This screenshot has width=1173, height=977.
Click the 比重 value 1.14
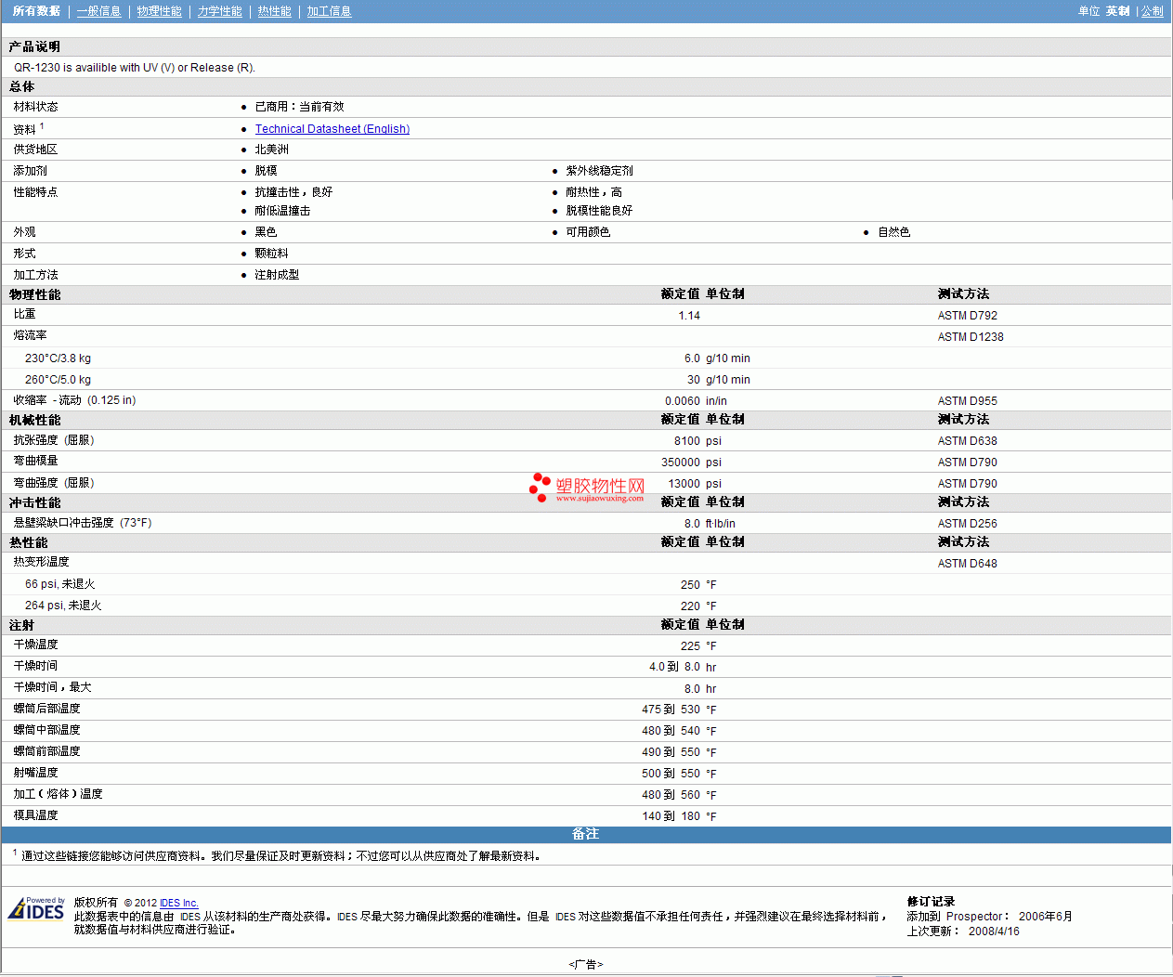click(689, 316)
